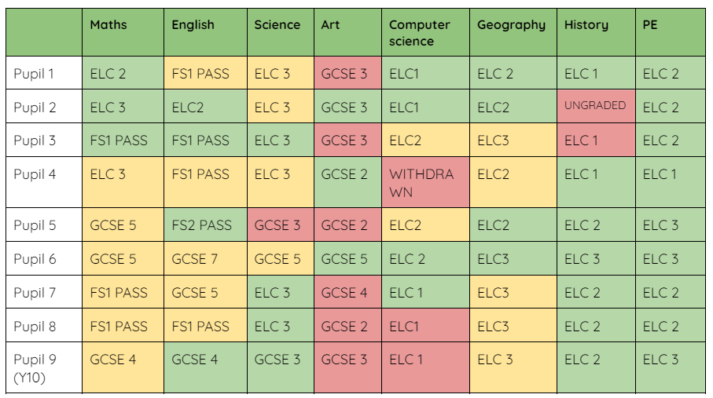Click the History column header

586,25
